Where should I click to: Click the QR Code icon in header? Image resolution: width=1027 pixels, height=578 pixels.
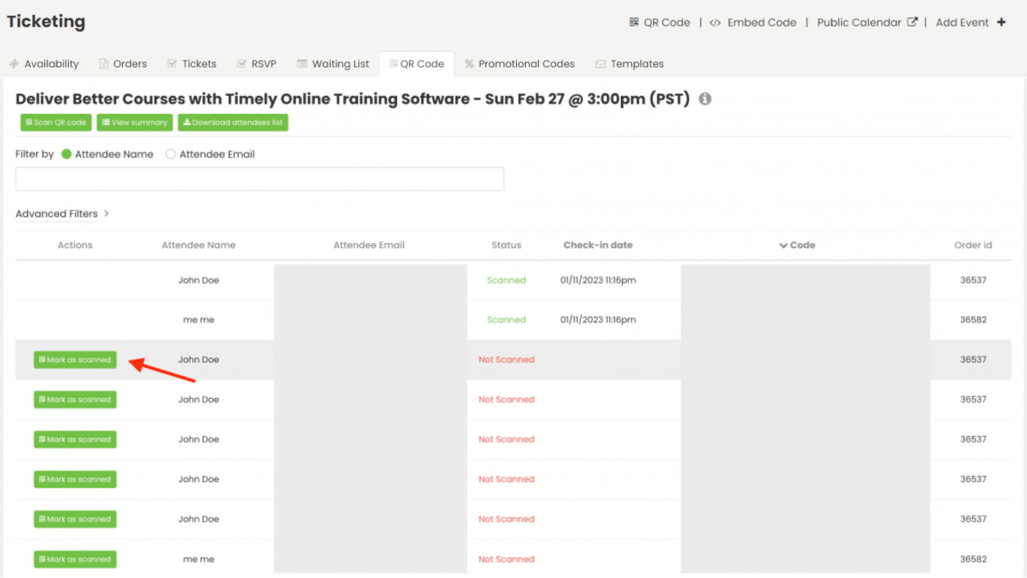click(x=634, y=22)
